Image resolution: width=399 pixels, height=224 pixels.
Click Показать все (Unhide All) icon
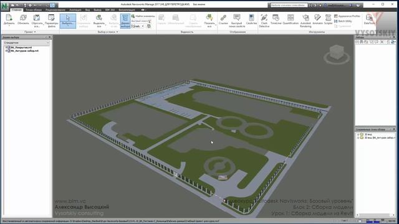(x=209, y=18)
